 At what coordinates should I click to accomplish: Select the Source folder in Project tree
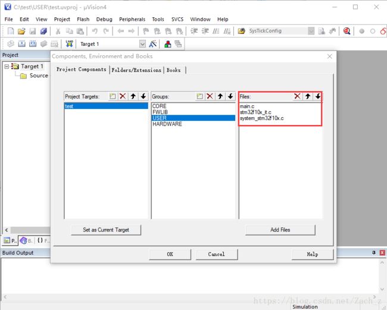click(x=39, y=76)
